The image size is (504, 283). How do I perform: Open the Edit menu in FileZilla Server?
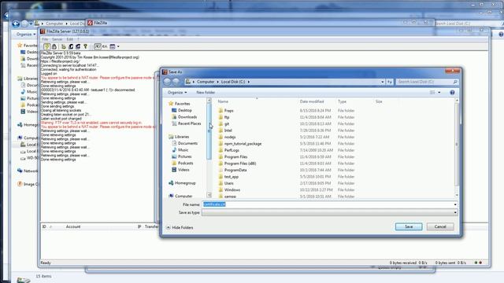(70, 39)
